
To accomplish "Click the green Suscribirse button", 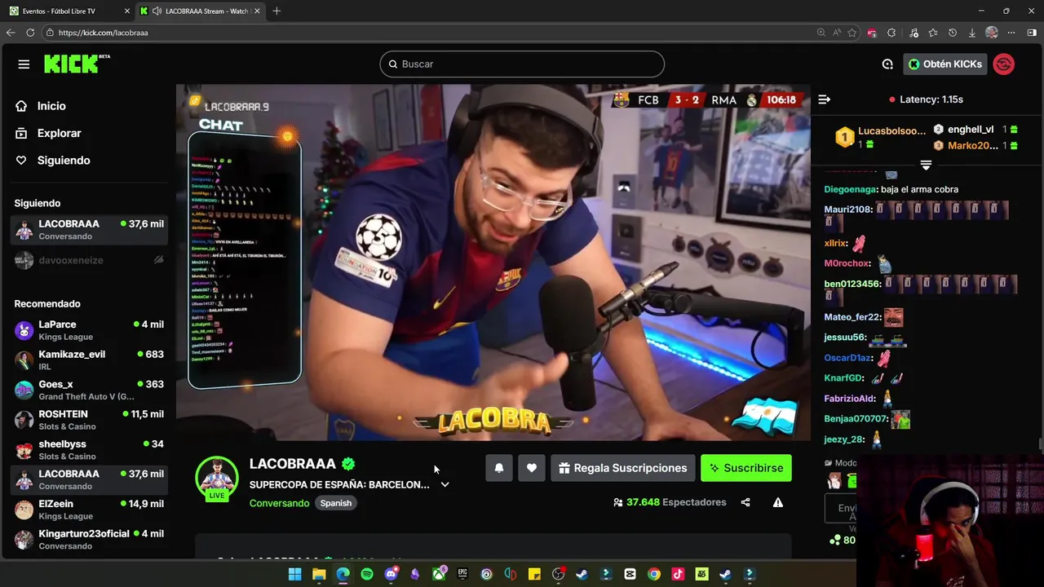I will click(745, 468).
